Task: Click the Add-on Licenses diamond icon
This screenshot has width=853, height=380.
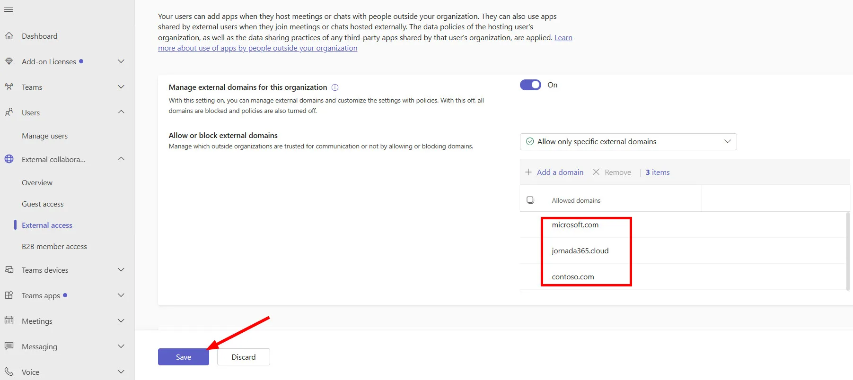Action: point(9,61)
